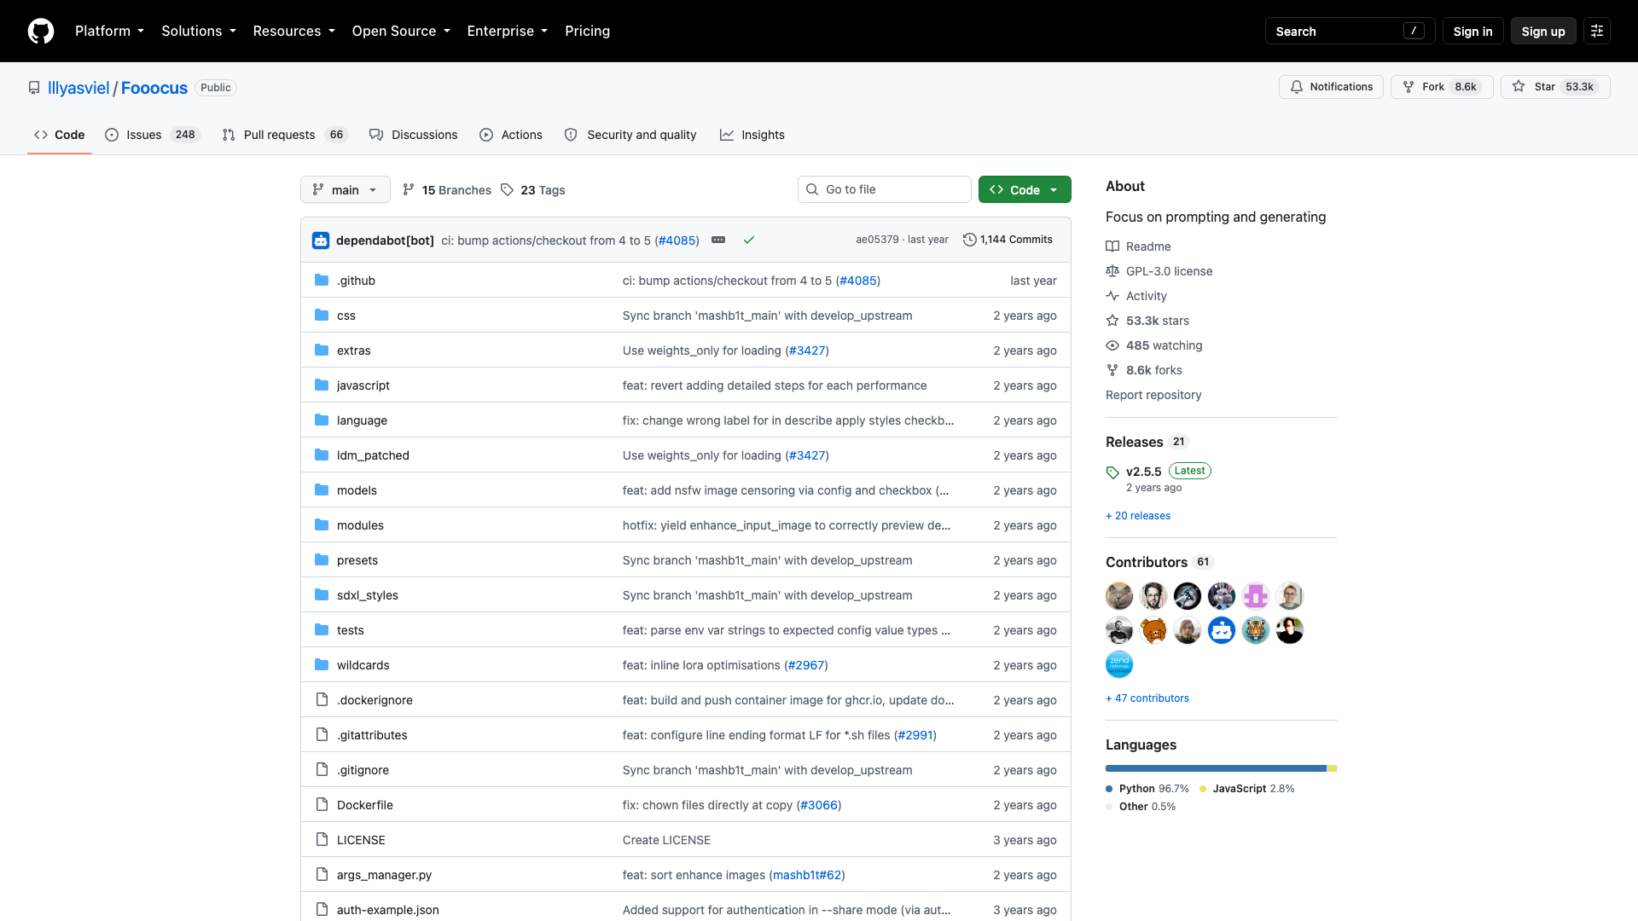This screenshot has height=921, width=1638.
Task: Click the LICENSE file icon
Action: (322, 839)
